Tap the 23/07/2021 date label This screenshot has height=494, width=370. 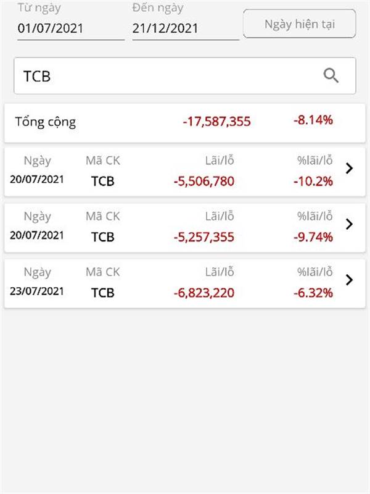tap(37, 291)
